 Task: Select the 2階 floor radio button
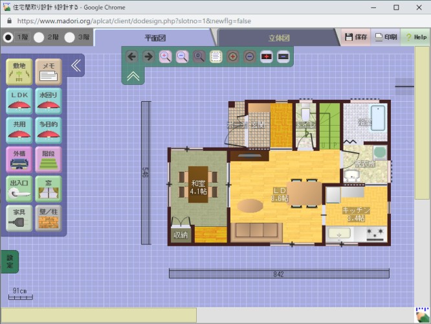39,38
